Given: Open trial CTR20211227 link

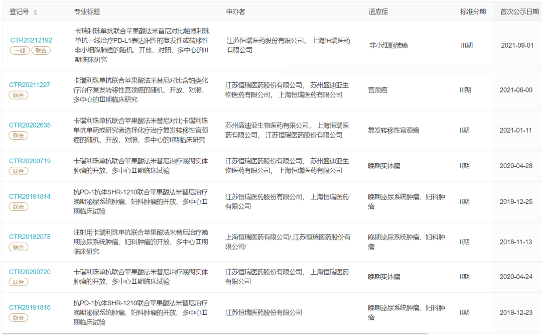Looking at the screenshot, I should coord(30,85).
